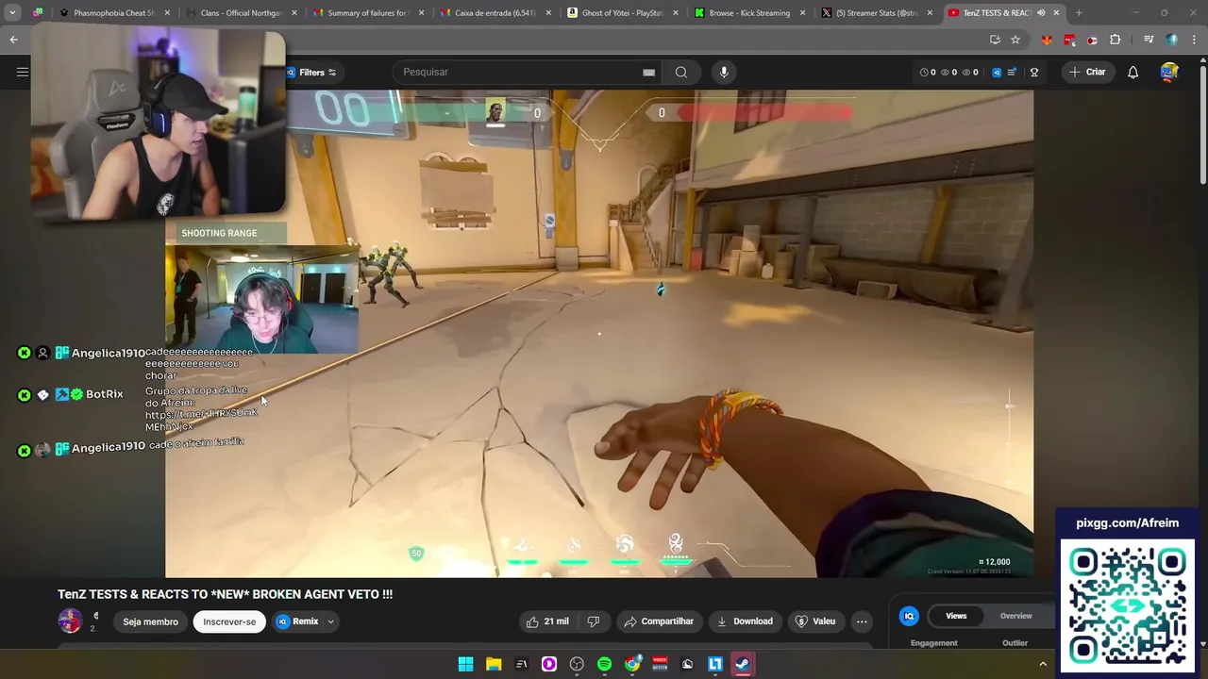Mute the TenZ TESTS tab audio icon
Image resolution: width=1208 pixels, height=679 pixels.
tap(1041, 13)
